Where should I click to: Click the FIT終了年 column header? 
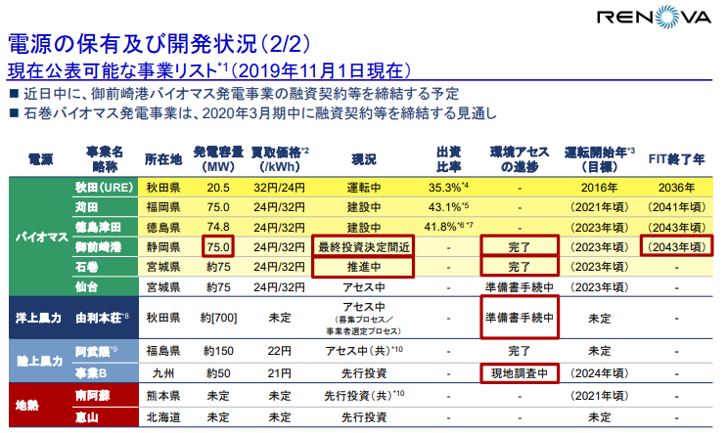coord(676,159)
